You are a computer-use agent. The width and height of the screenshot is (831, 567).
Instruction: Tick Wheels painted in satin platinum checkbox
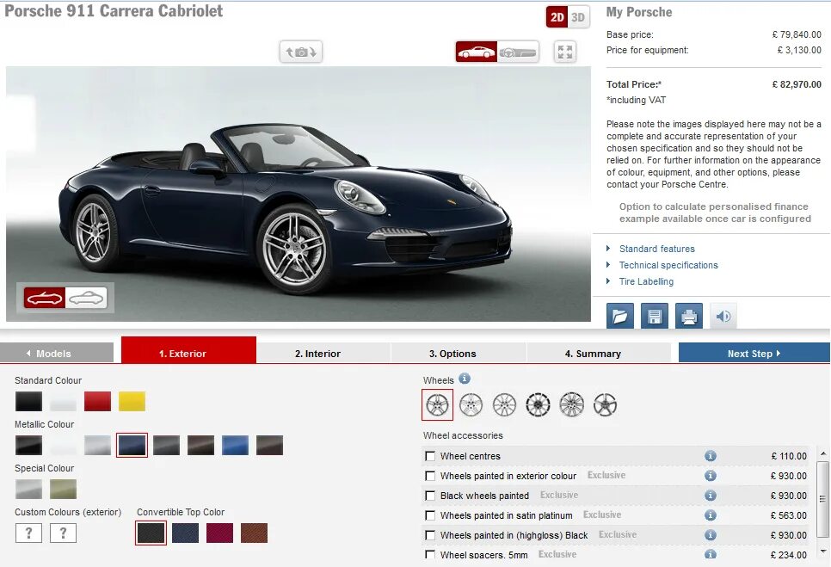(430, 515)
